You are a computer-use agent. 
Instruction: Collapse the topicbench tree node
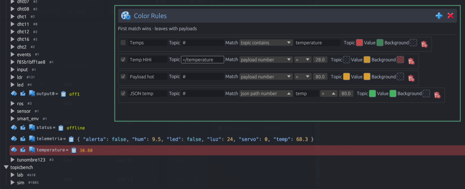6,167
